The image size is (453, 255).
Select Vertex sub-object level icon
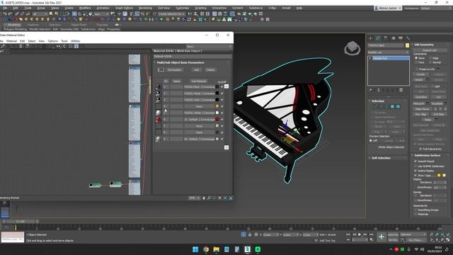(375, 107)
